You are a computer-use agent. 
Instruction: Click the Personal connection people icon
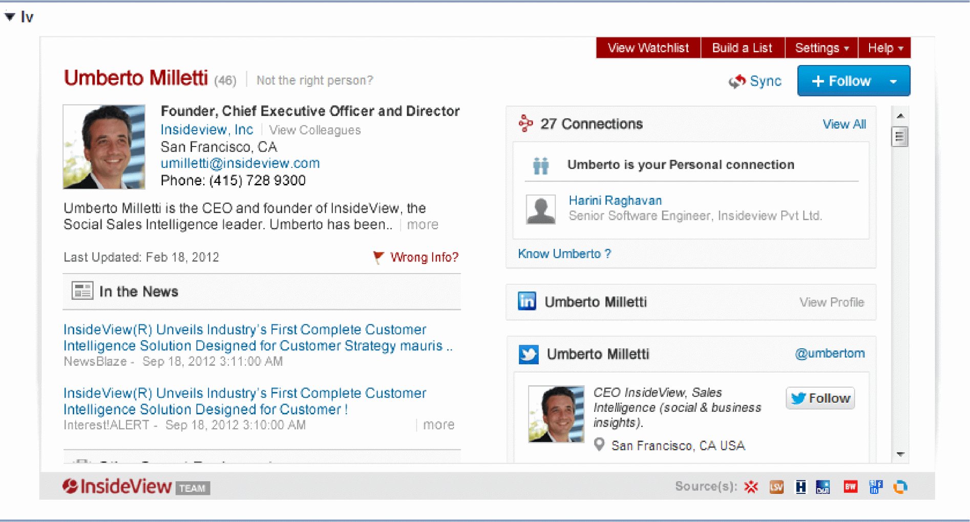[541, 165]
